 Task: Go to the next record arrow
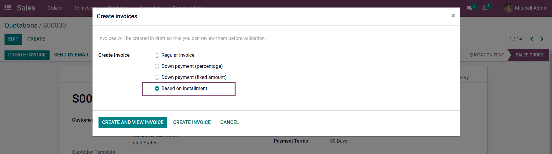point(542,39)
